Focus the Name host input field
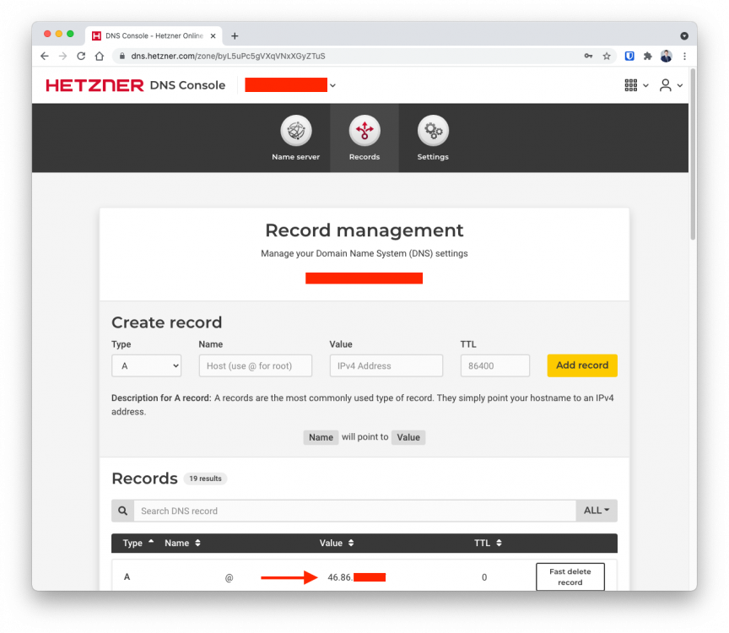 pos(256,365)
